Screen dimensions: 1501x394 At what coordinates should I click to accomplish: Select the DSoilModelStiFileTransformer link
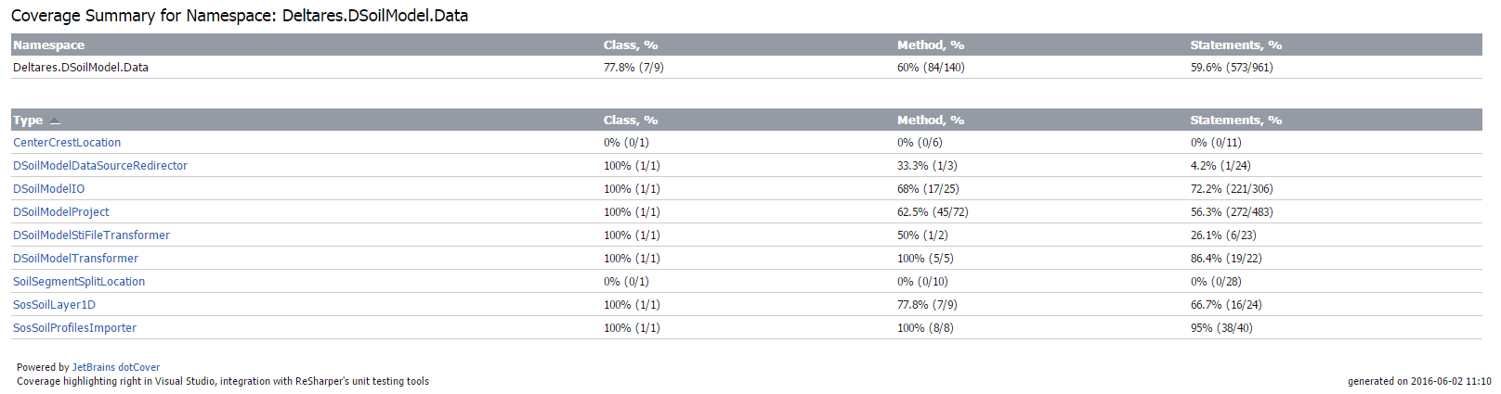(x=91, y=235)
